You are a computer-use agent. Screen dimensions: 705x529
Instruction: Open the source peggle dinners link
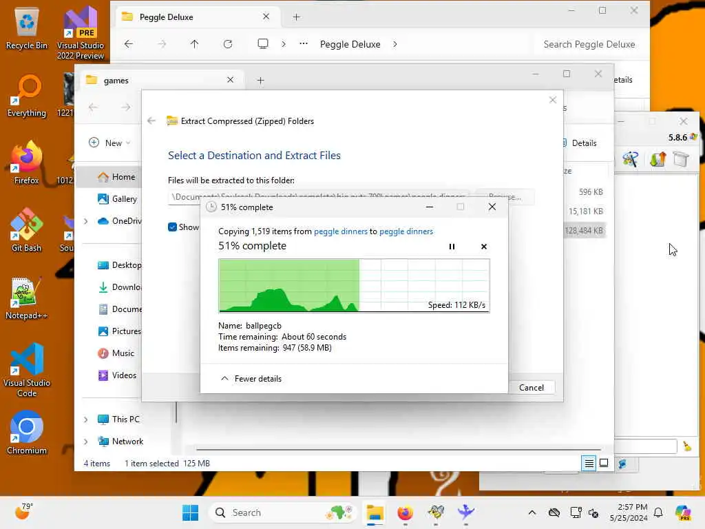coord(340,231)
